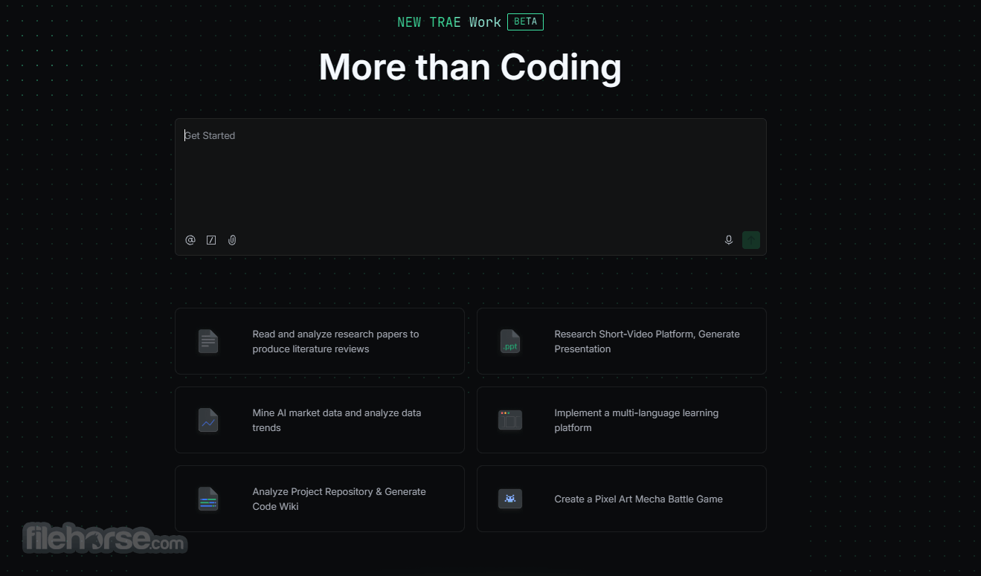This screenshot has width=981, height=576.
Task: Start voice input with the microphone icon
Action: tap(729, 240)
